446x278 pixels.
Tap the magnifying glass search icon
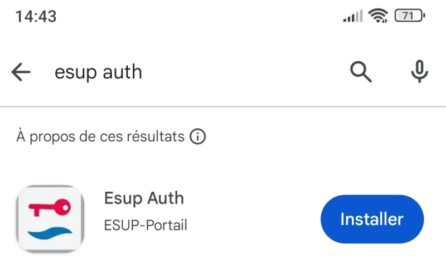[x=361, y=72]
